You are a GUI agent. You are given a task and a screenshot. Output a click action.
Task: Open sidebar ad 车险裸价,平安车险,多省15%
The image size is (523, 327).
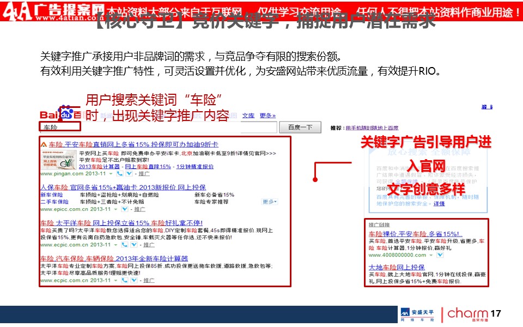(415, 234)
